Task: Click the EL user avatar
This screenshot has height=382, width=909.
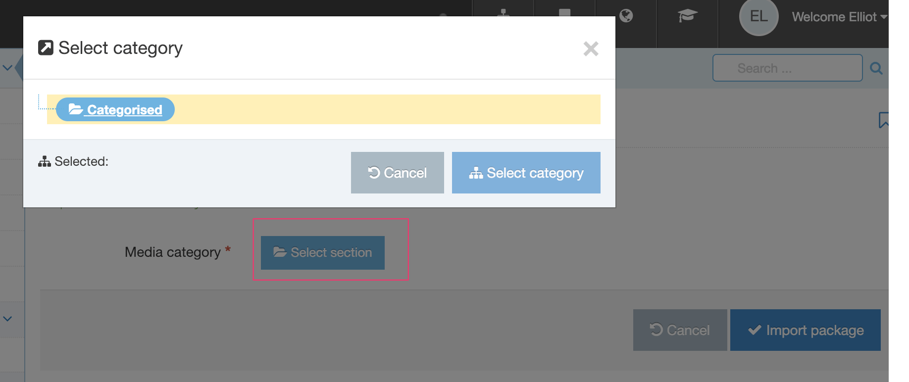Action: [758, 17]
